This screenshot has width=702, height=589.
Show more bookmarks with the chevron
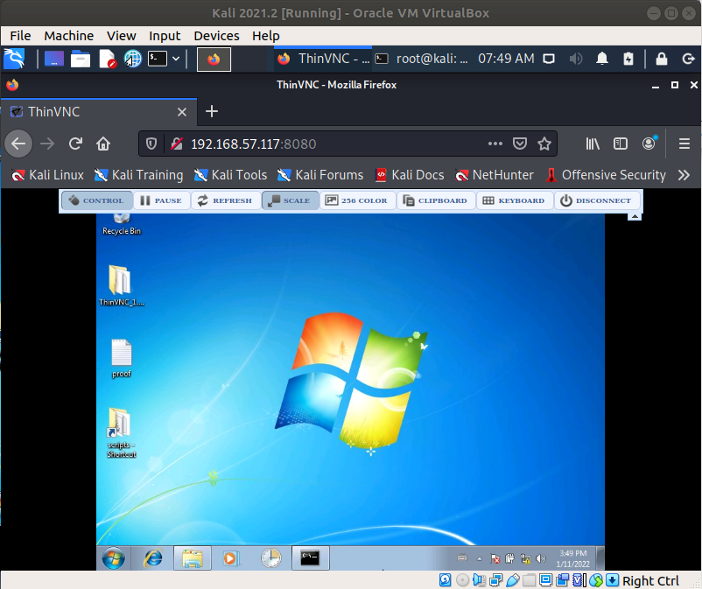(x=684, y=175)
